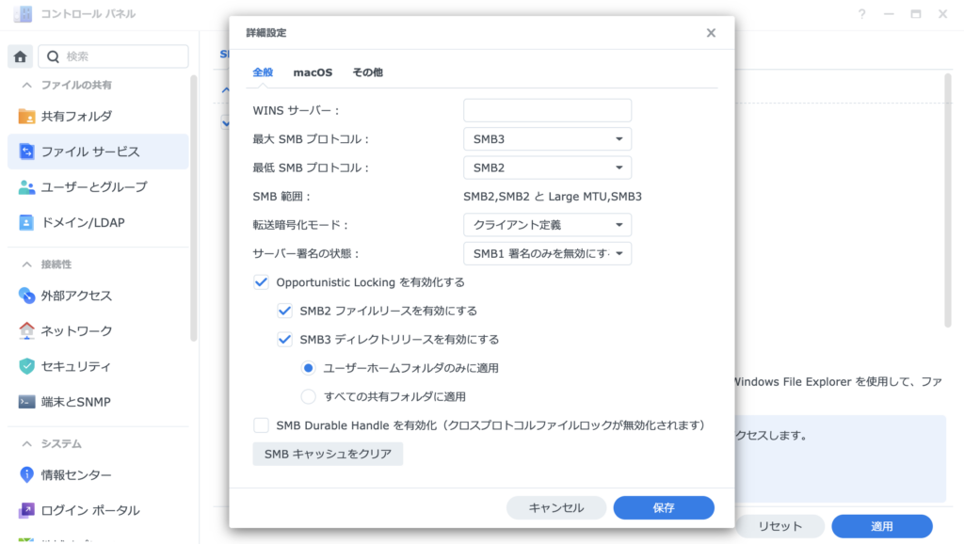
Task: Click the sidebar vertical scrollbar
Action: (x=194, y=209)
